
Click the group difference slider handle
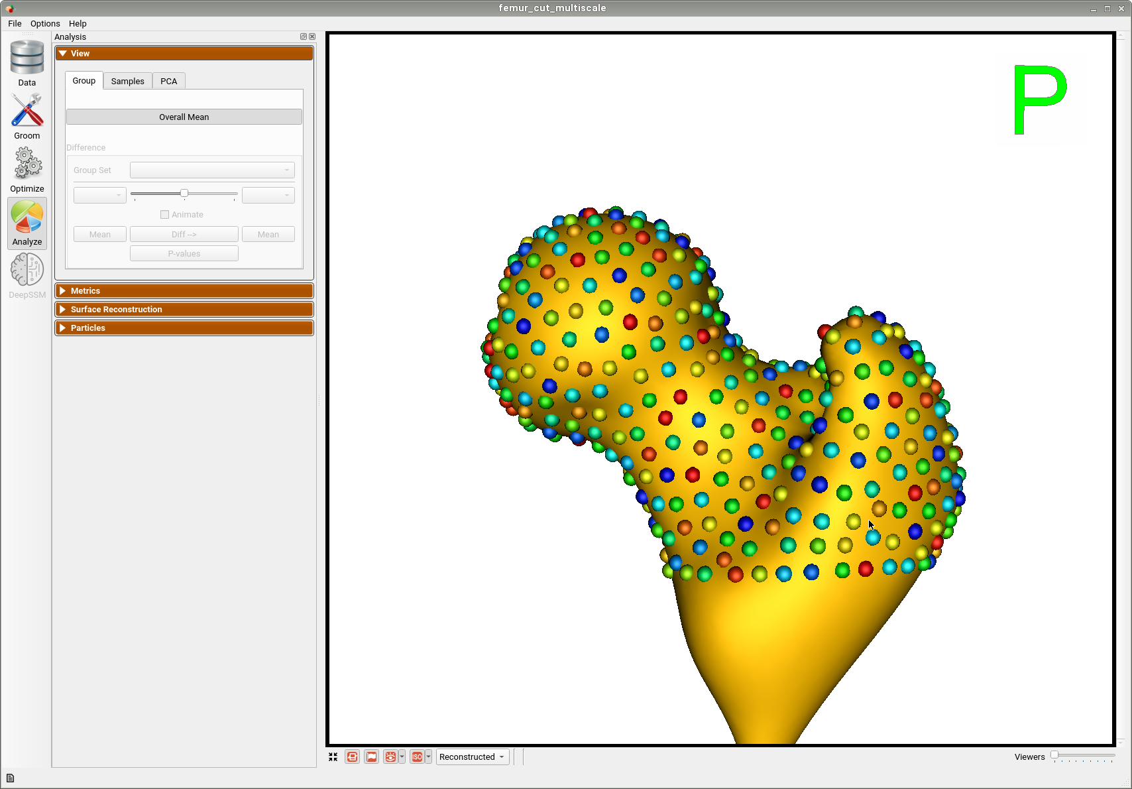[x=184, y=193]
